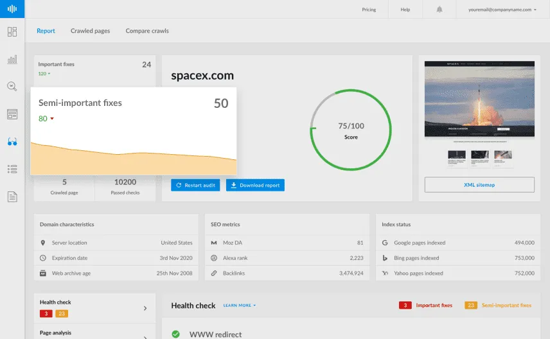Click the spacex.com domain heading
This screenshot has width=550, height=339.
[202, 75]
